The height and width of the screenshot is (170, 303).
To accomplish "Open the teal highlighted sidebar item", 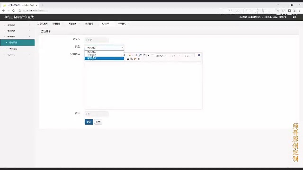I will (x=18, y=42).
